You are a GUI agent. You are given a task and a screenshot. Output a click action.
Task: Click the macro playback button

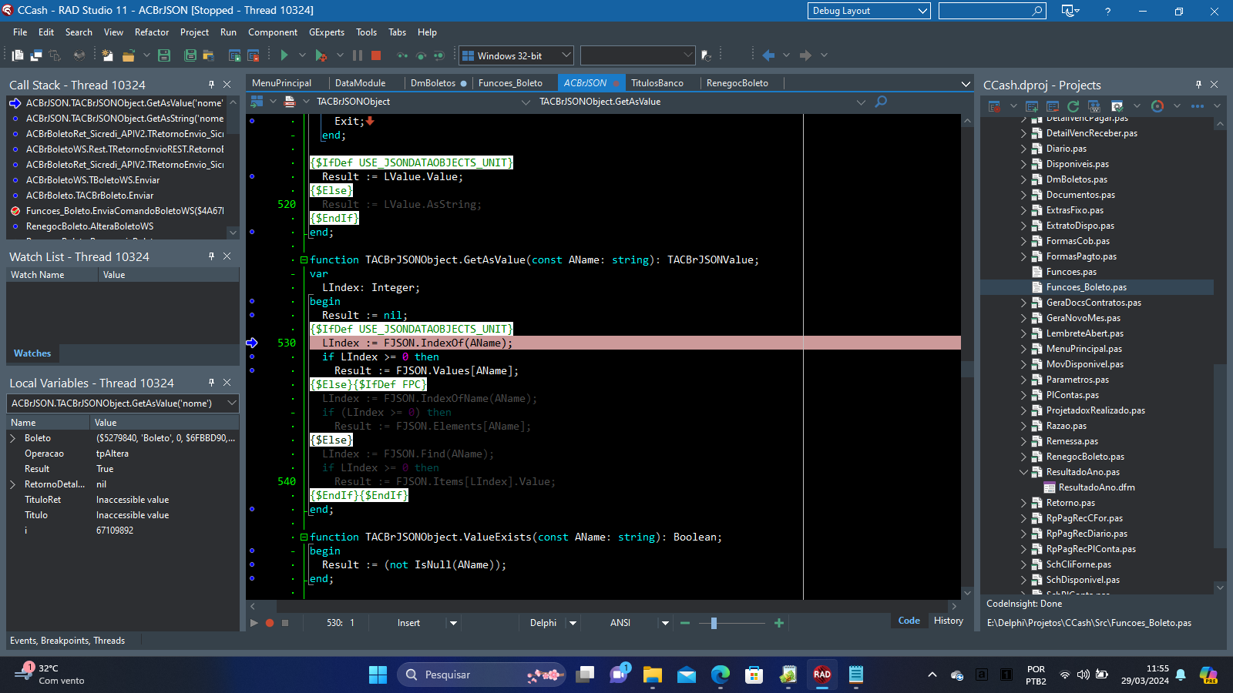(254, 623)
